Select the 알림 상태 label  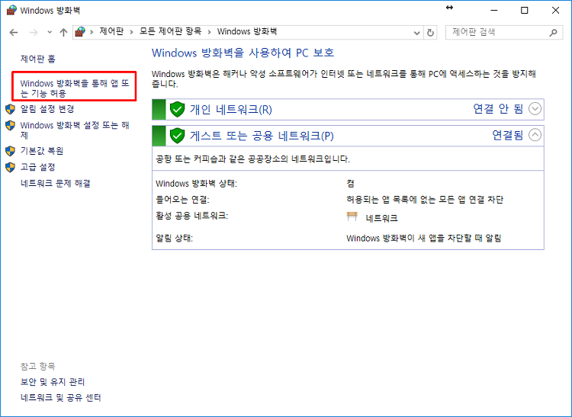click(174, 239)
